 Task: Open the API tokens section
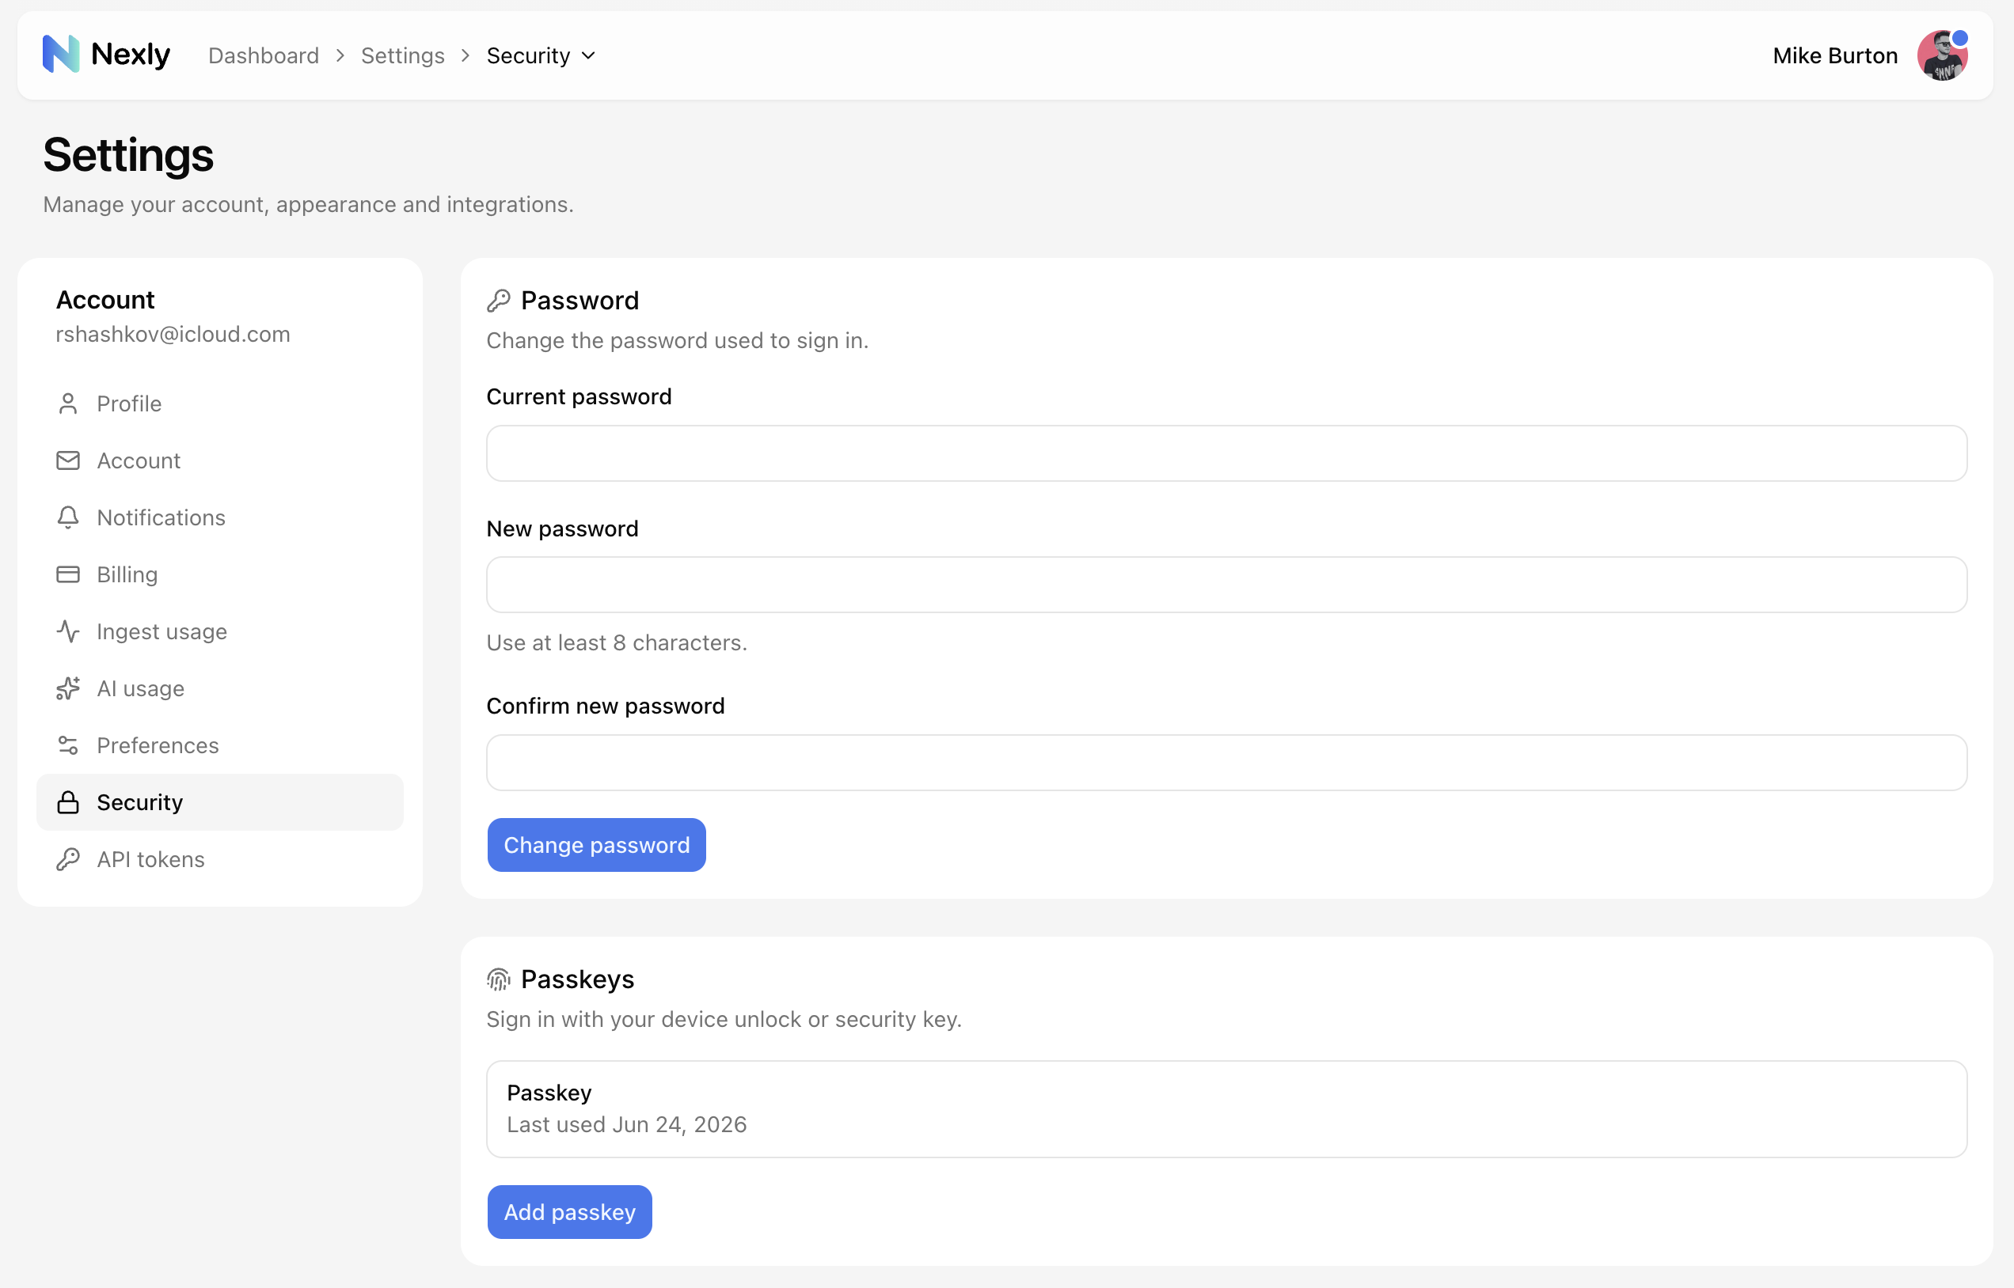220,859
